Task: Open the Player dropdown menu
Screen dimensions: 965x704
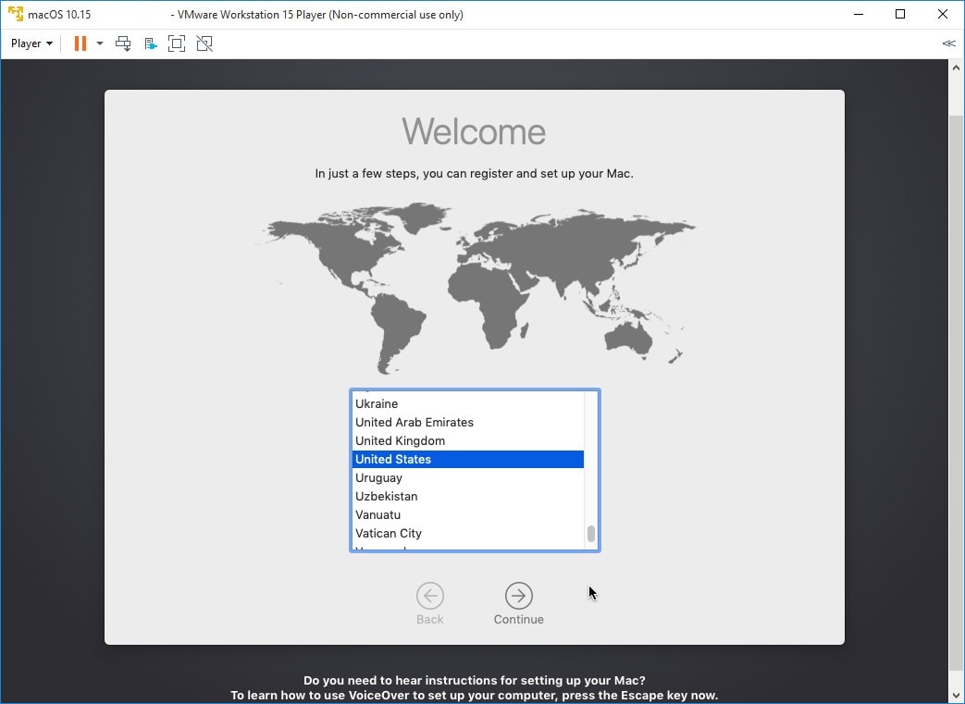Action: pos(31,43)
